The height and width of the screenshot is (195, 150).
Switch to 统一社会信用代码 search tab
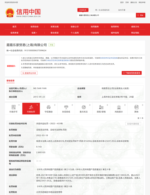click(102, 10)
